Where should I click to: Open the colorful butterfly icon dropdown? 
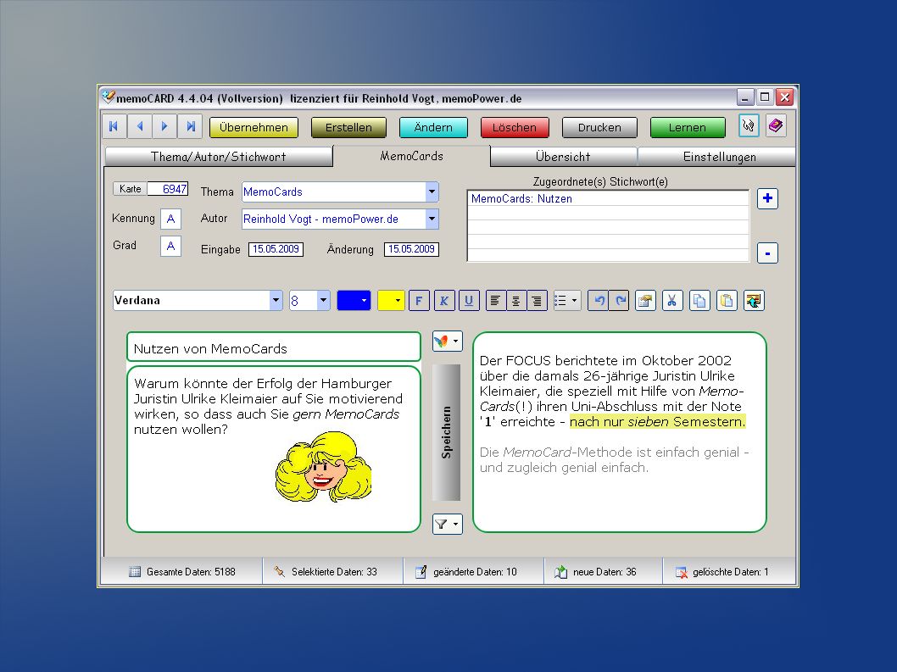(448, 342)
